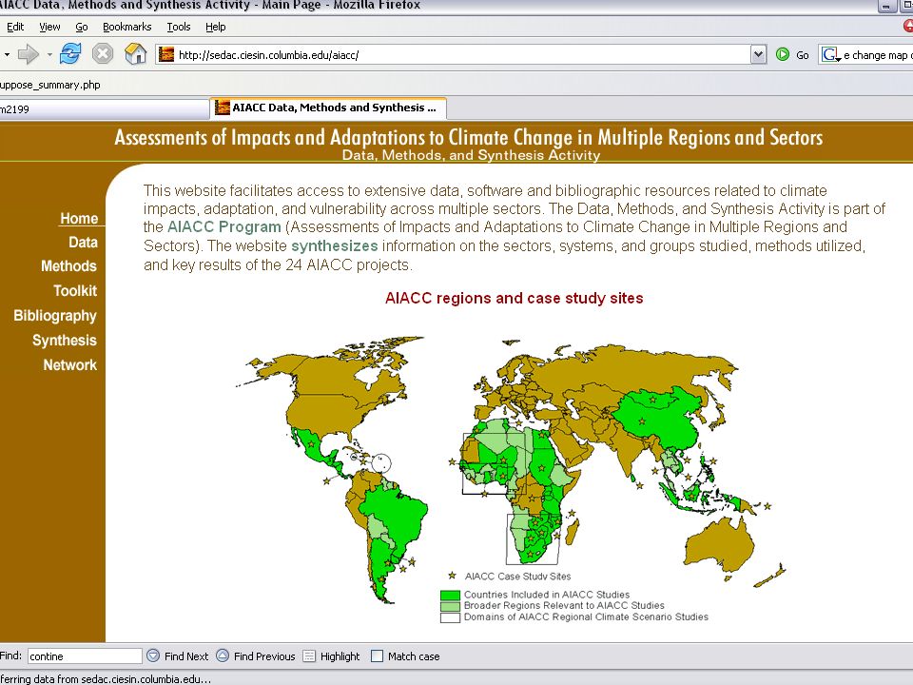The image size is (913, 685).
Task: Click the Find text field containing contine
Action: tap(85, 656)
